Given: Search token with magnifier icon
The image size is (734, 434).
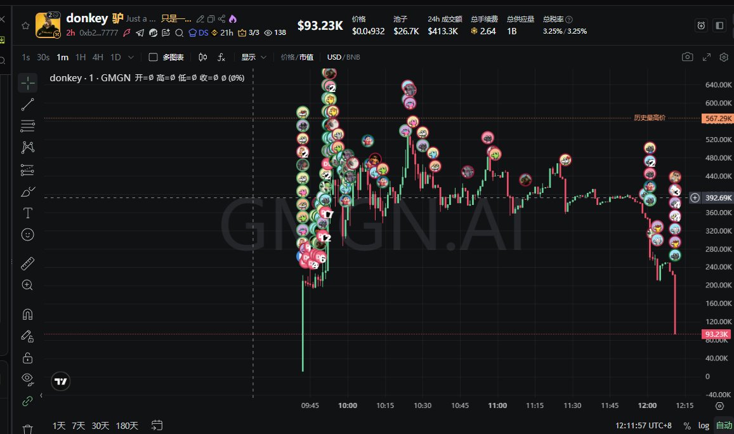Looking at the screenshot, I should 180,33.
